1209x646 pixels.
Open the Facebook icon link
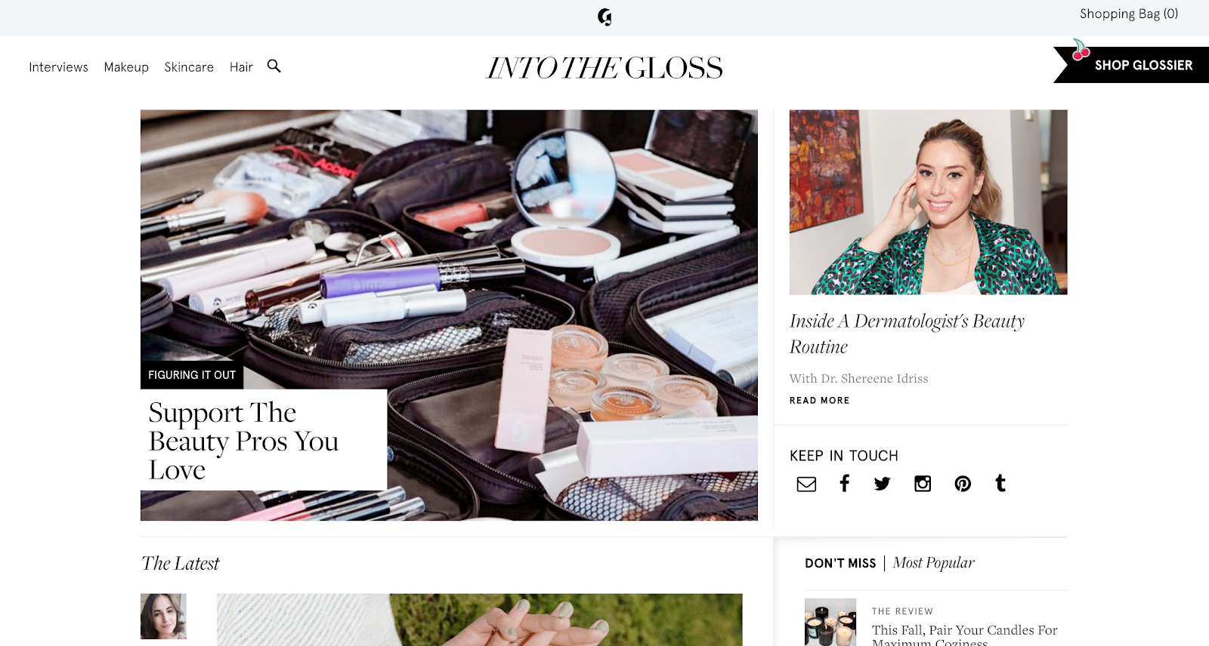(x=845, y=483)
